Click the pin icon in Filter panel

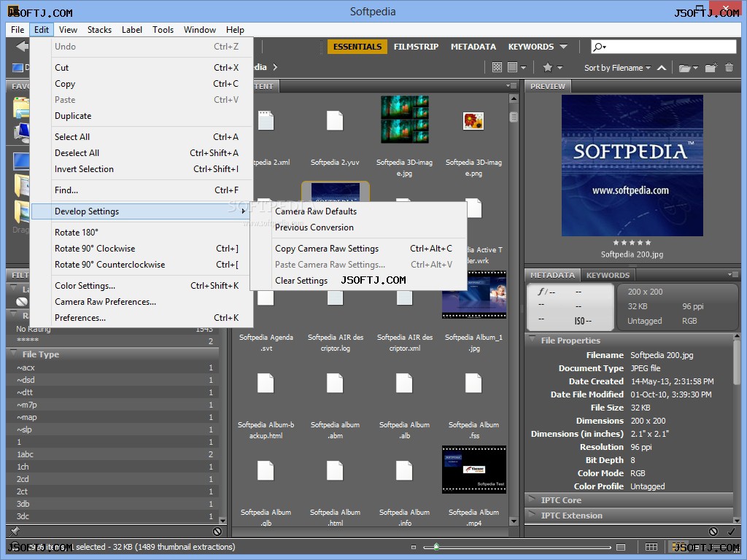[x=15, y=531]
